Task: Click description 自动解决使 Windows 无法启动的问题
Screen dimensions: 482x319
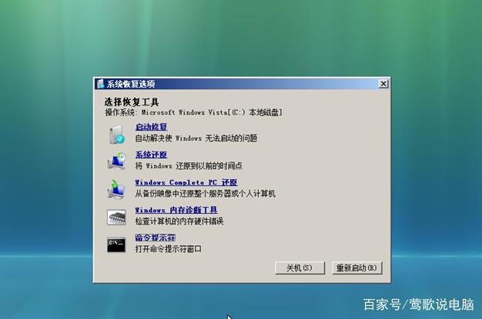Action: 196,138
